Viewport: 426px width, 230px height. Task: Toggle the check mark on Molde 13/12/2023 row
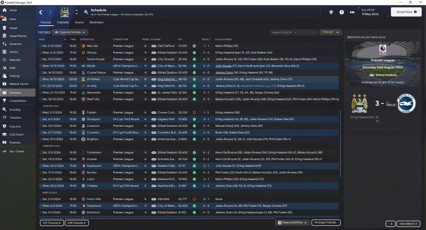(x=41, y=66)
